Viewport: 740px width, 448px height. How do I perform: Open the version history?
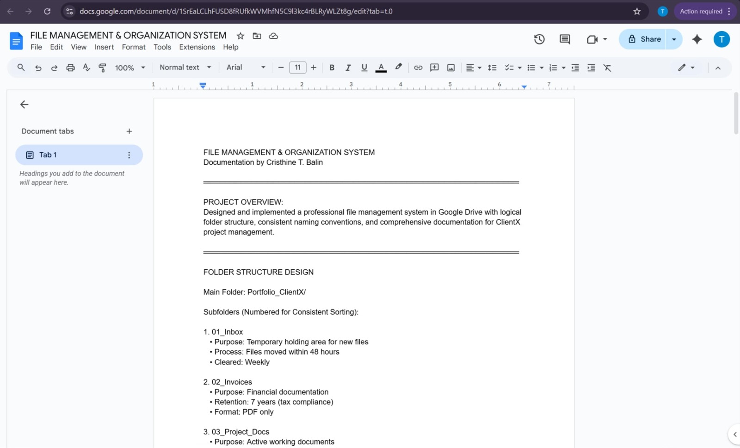click(539, 39)
